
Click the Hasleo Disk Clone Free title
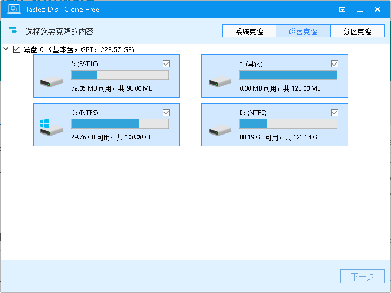click(x=61, y=9)
